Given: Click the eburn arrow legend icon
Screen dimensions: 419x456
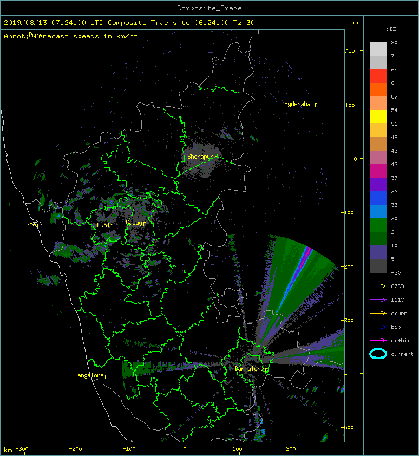Looking at the screenshot, I should coord(378,313).
